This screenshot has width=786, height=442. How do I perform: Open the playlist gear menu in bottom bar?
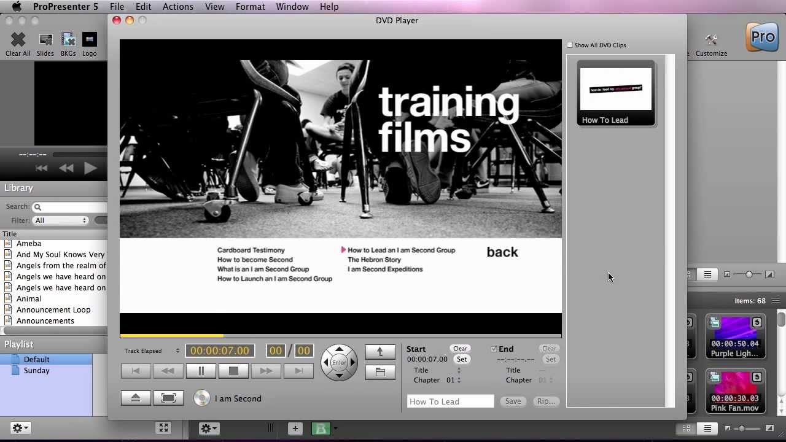tap(209, 428)
